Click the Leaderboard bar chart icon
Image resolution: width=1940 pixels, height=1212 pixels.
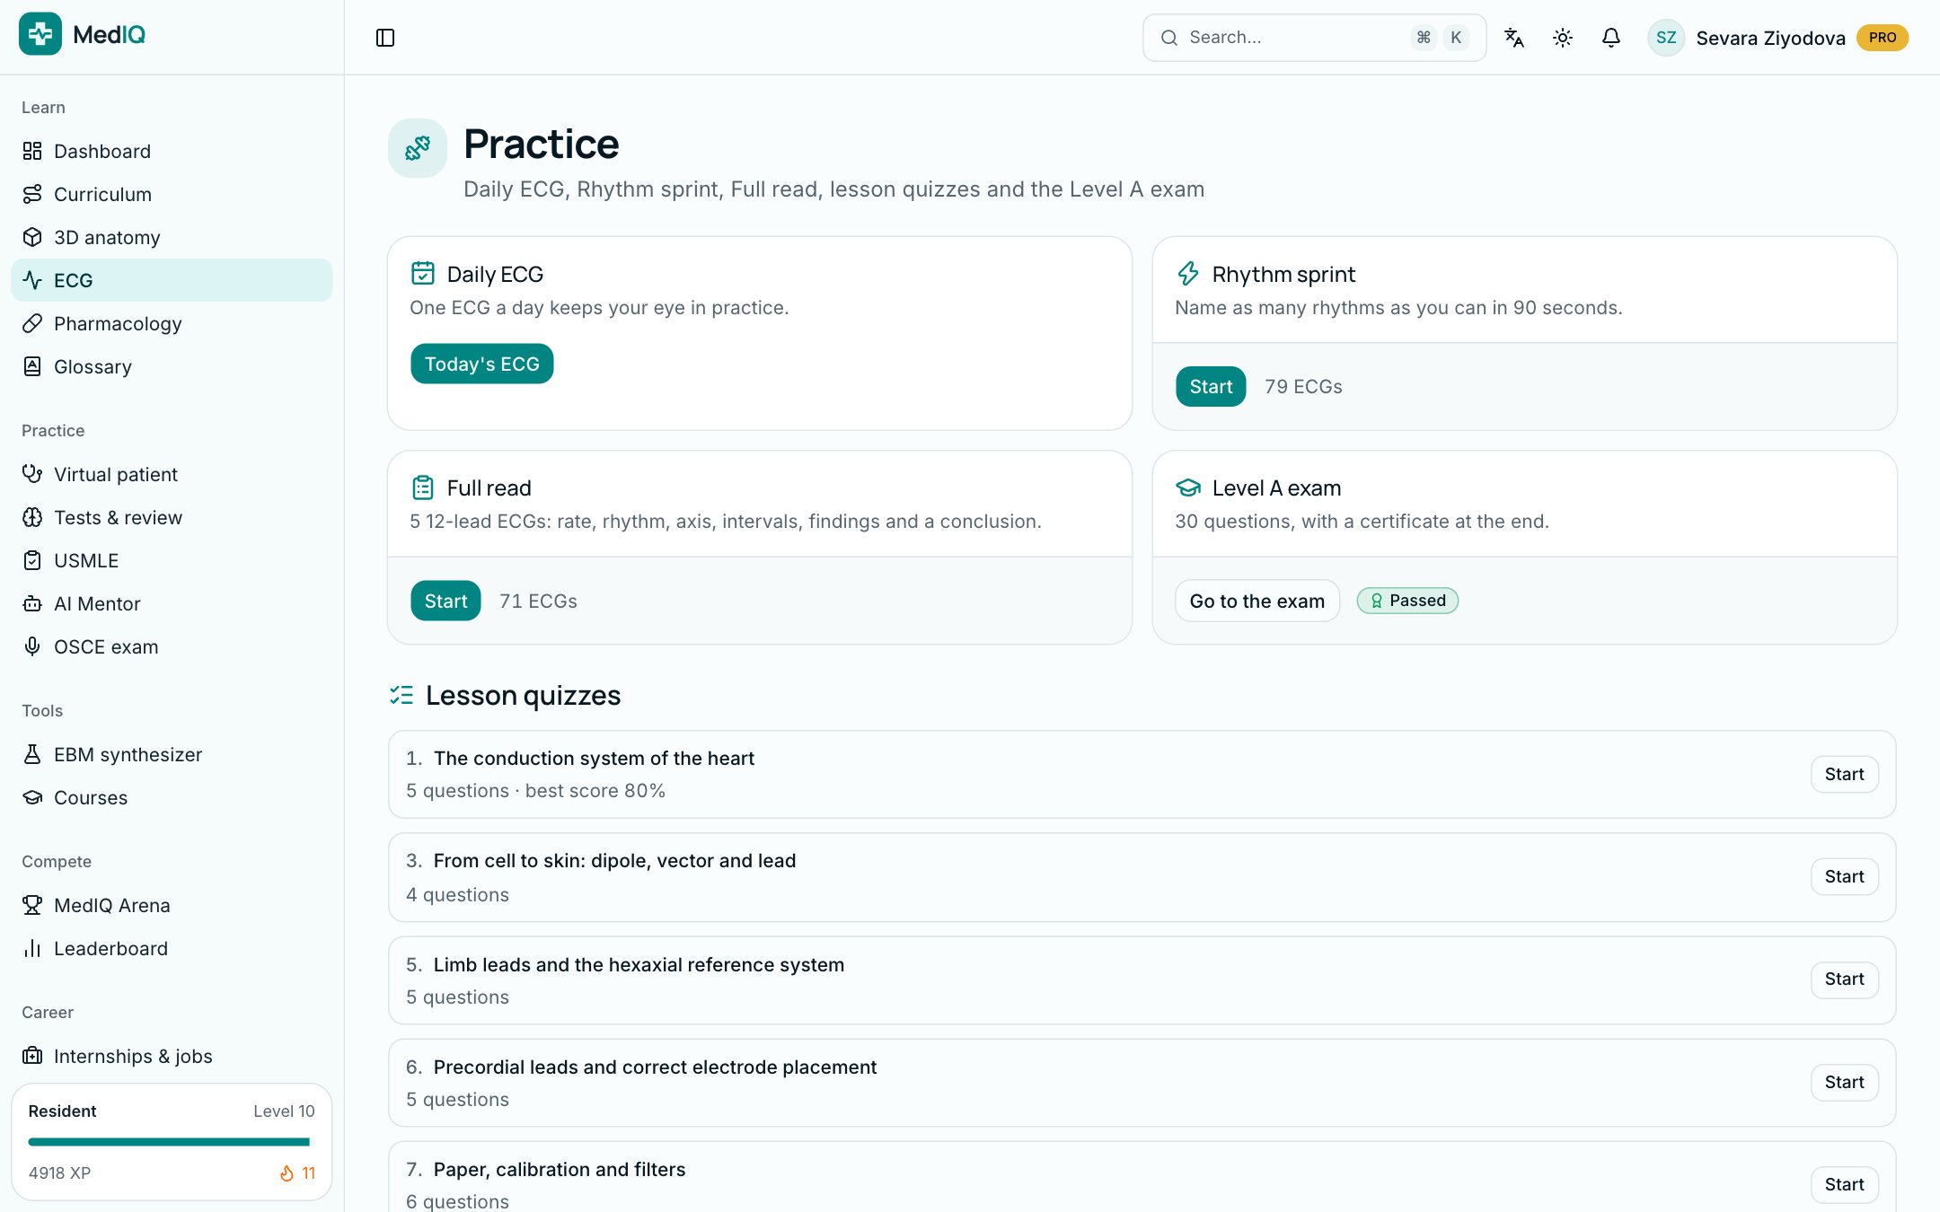pyautogui.click(x=32, y=948)
